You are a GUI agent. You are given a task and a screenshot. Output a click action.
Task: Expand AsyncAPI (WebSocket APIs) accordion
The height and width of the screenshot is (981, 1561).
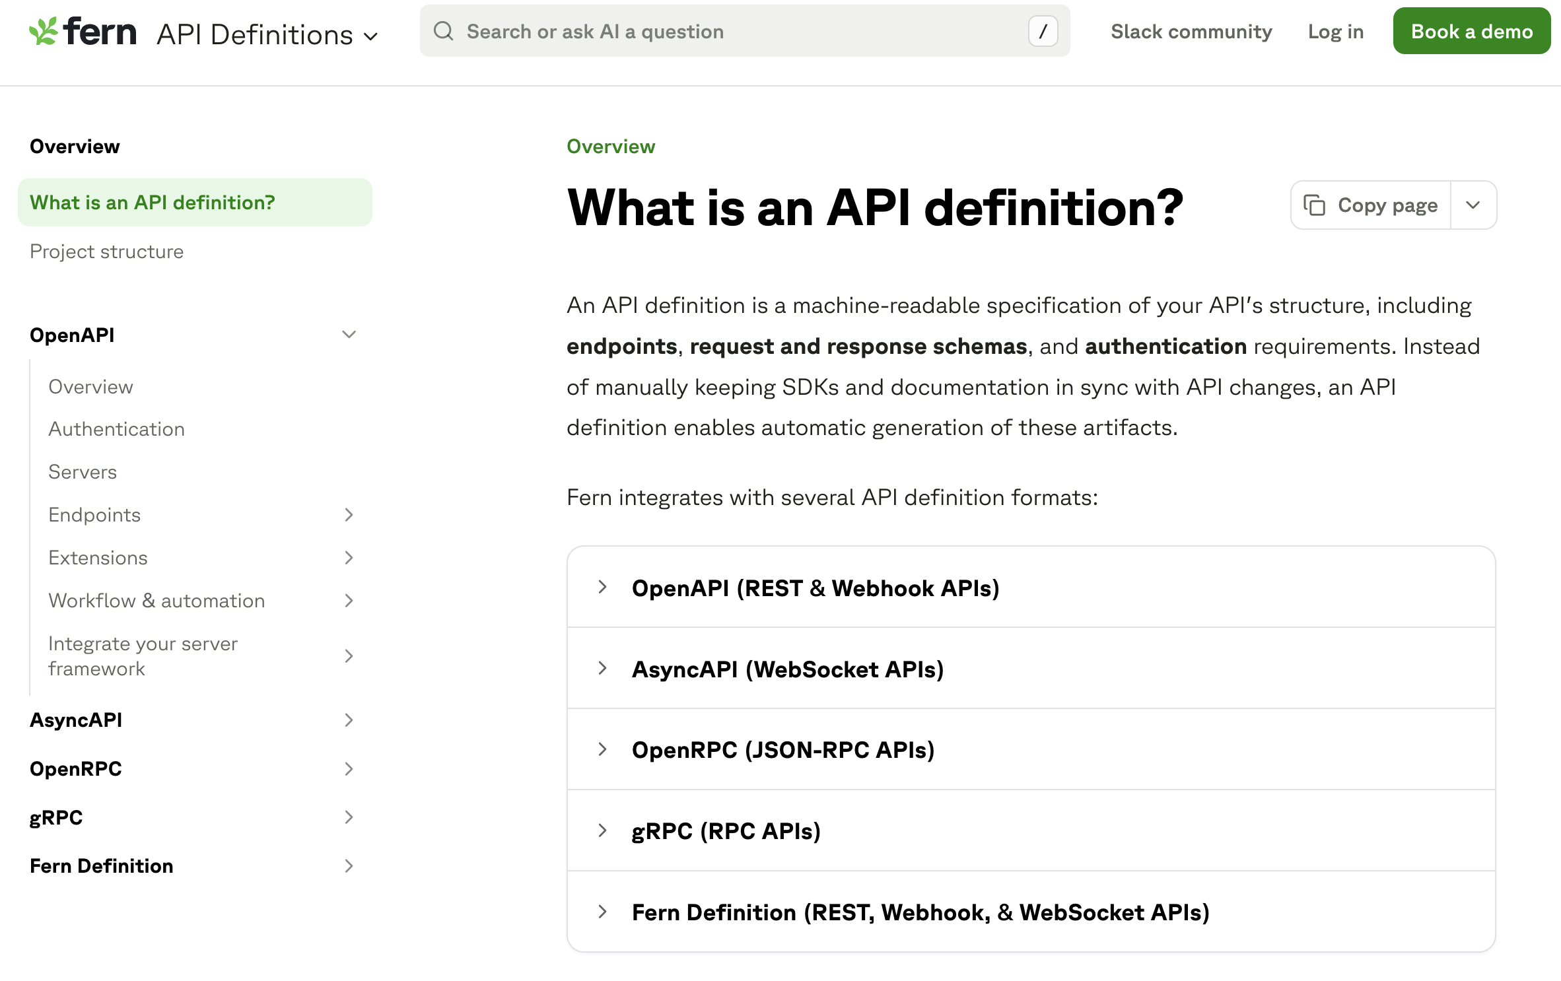[x=1031, y=669]
